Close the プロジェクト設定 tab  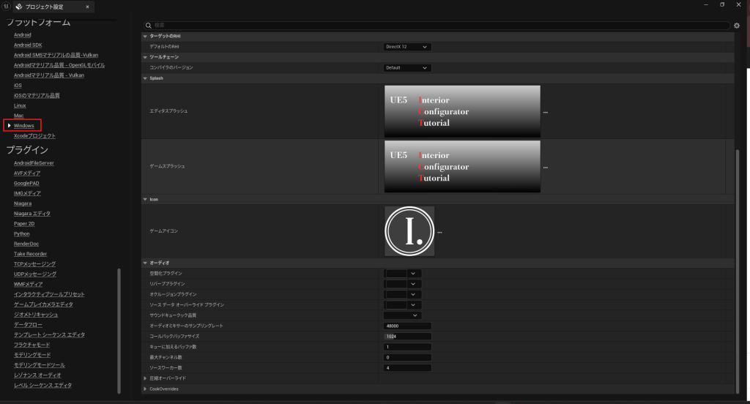click(x=88, y=7)
